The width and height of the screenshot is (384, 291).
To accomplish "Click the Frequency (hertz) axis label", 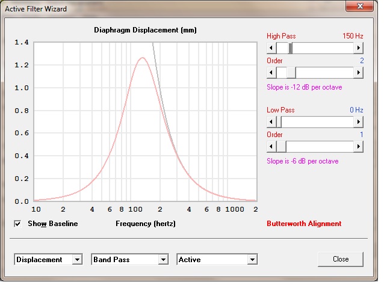I will pos(146,224).
